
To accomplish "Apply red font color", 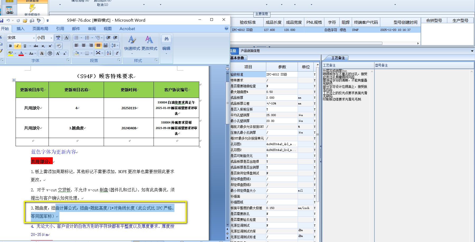I will pyautogui.click(x=21, y=53).
